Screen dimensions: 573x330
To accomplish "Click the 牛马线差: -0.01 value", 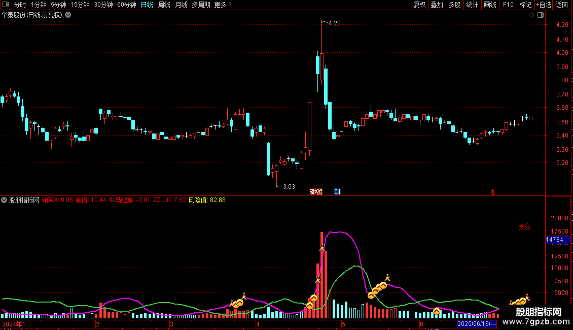I will click(x=129, y=200).
